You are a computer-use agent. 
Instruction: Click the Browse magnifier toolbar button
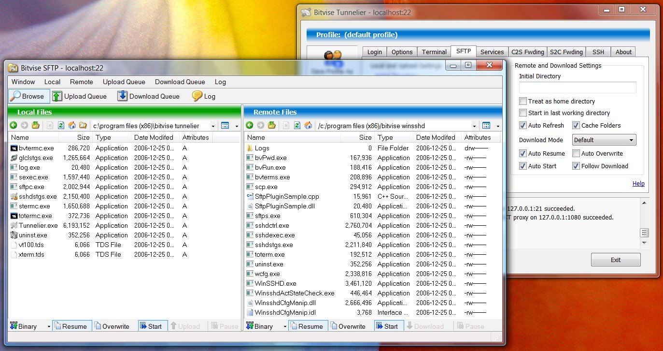click(29, 96)
